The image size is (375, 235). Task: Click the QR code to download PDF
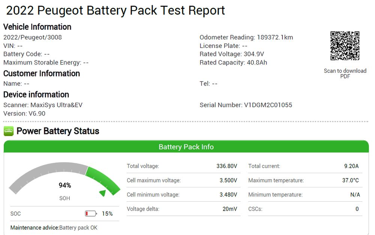[345, 46]
